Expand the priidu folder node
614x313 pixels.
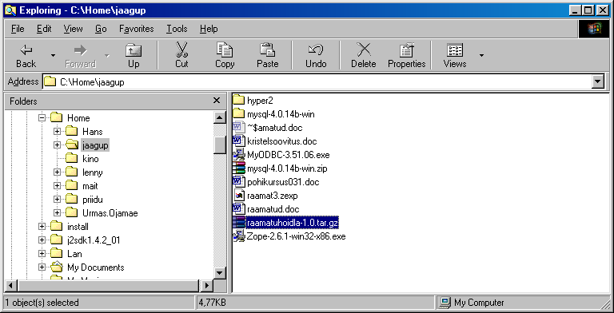click(58, 200)
